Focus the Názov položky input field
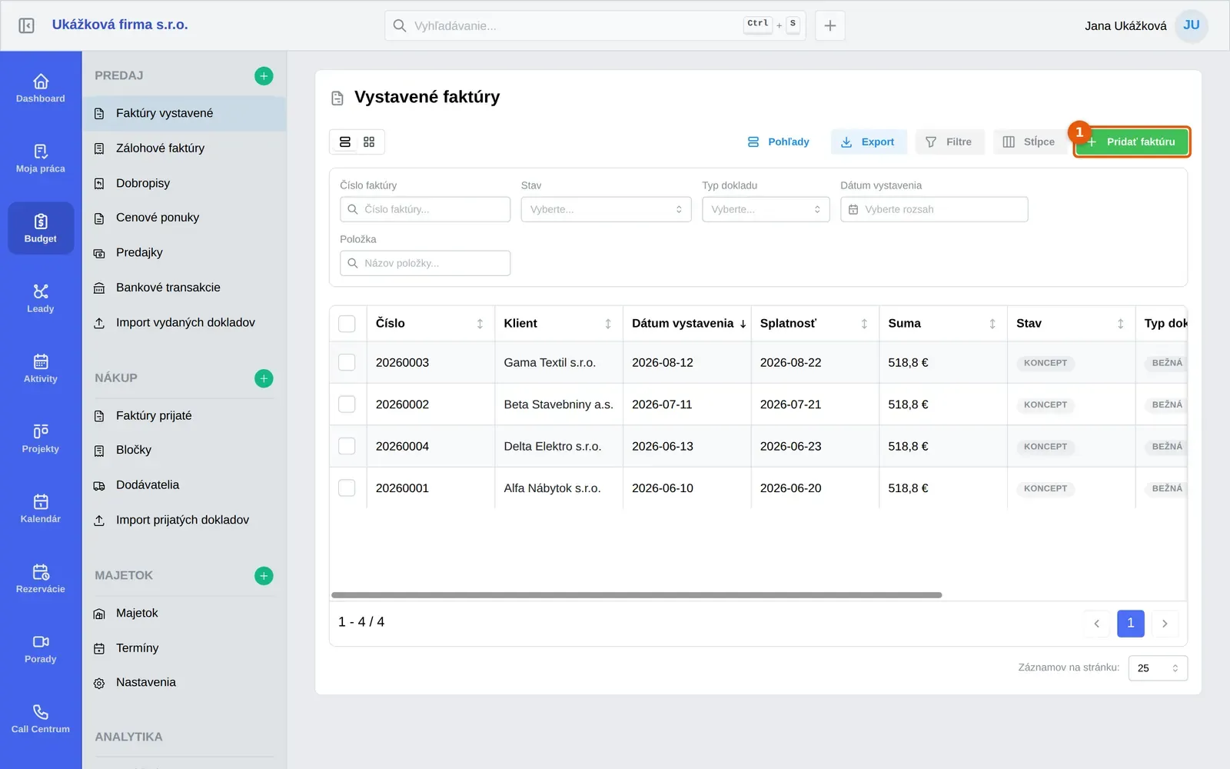1230x769 pixels. pyautogui.click(x=425, y=263)
